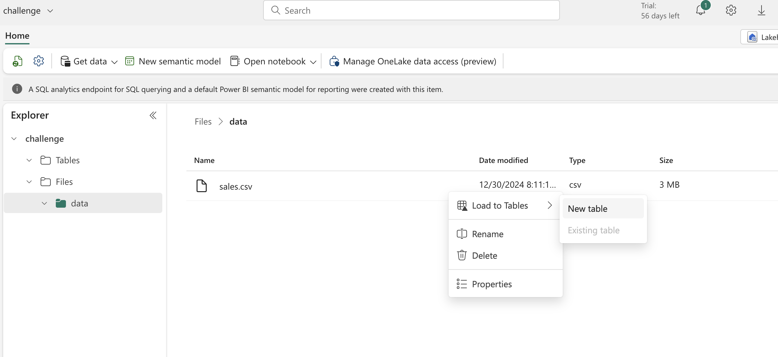This screenshot has height=357, width=778.
Task: Sort by the Size column header
Action: coord(666,160)
